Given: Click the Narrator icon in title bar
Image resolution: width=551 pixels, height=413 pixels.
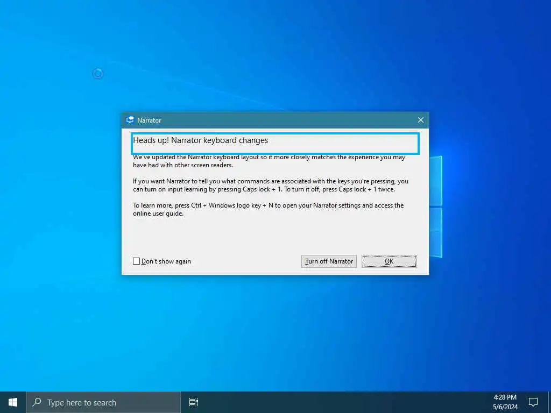Looking at the screenshot, I should click(x=130, y=120).
